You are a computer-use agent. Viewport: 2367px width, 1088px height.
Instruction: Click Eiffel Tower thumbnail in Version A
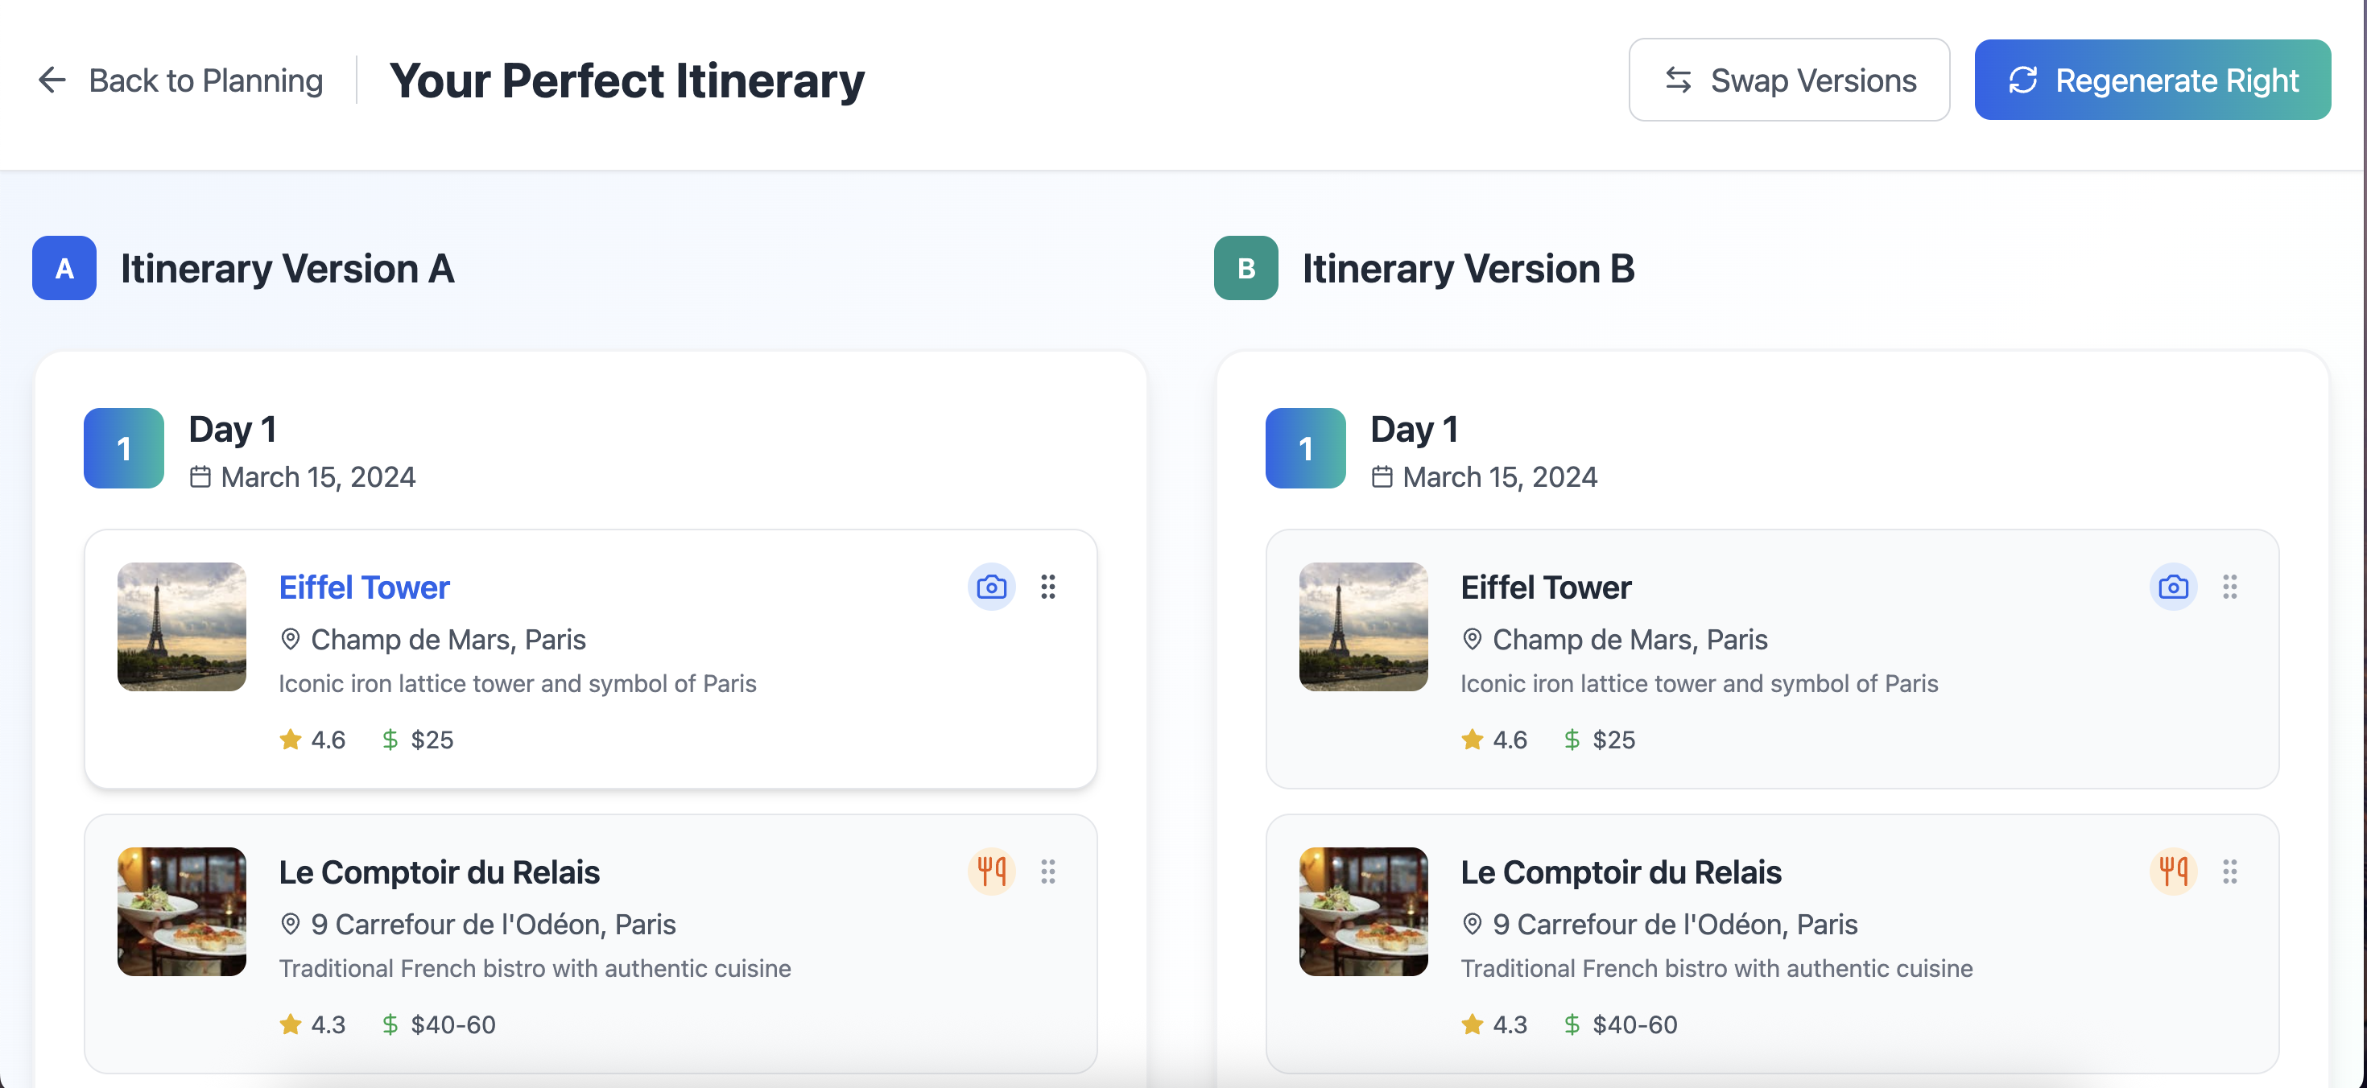182,626
